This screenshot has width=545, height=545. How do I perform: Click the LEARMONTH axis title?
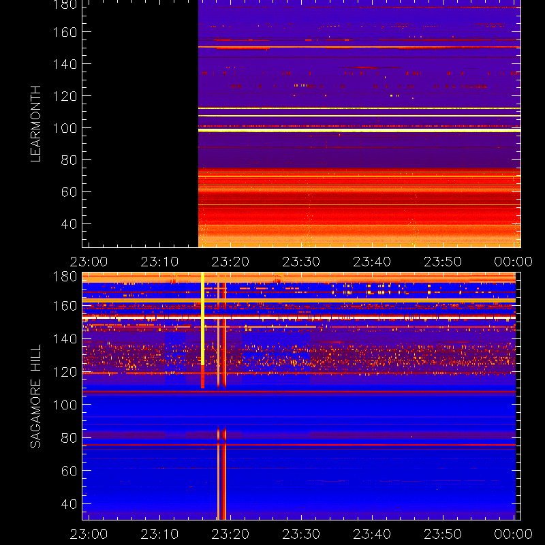point(36,124)
